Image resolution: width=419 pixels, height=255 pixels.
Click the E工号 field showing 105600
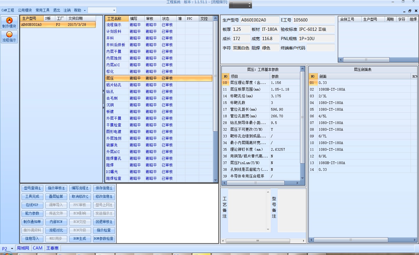tap(313, 20)
